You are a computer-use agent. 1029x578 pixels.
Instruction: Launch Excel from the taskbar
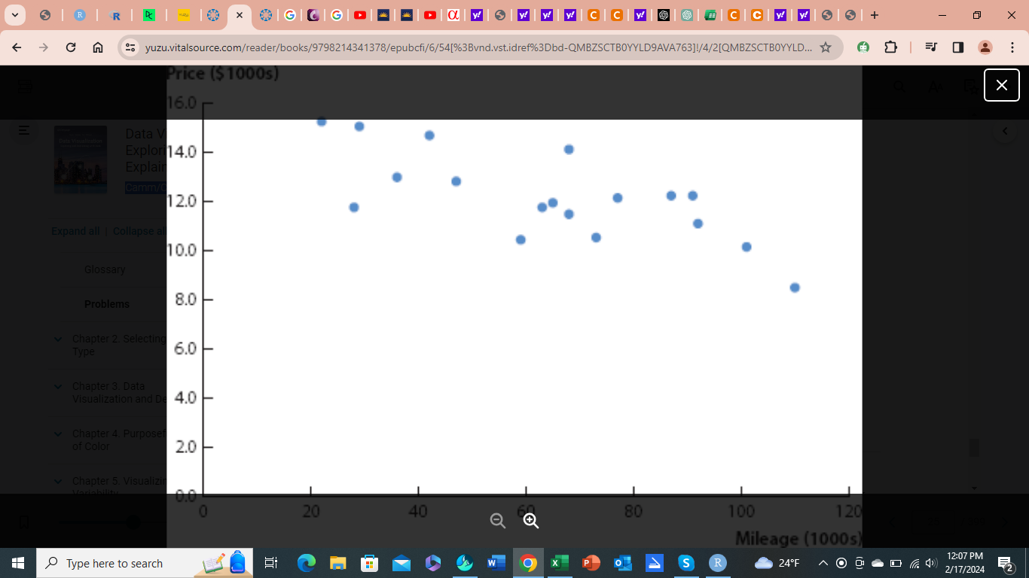pos(558,563)
